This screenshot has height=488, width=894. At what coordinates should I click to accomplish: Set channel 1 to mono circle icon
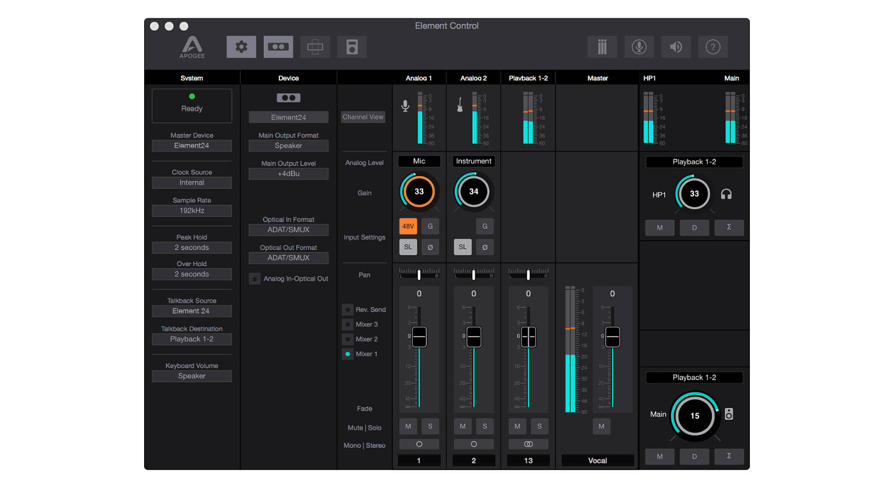point(419,444)
